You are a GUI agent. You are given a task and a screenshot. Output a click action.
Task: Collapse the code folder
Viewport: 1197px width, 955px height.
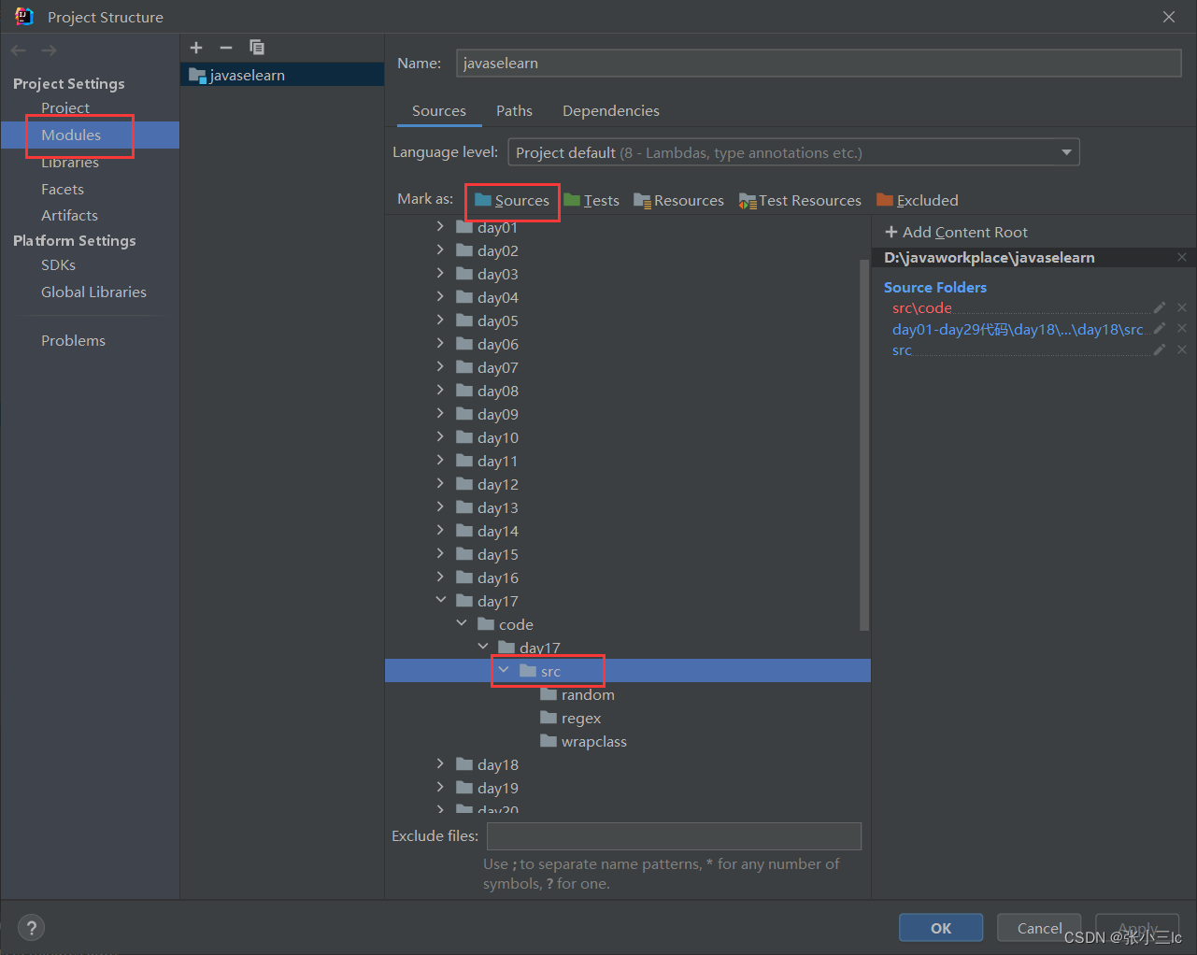coord(462,623)
